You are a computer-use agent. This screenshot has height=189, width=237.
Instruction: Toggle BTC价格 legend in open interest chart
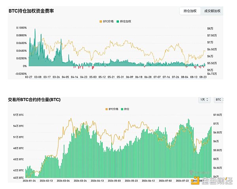[x=112, y=109]
